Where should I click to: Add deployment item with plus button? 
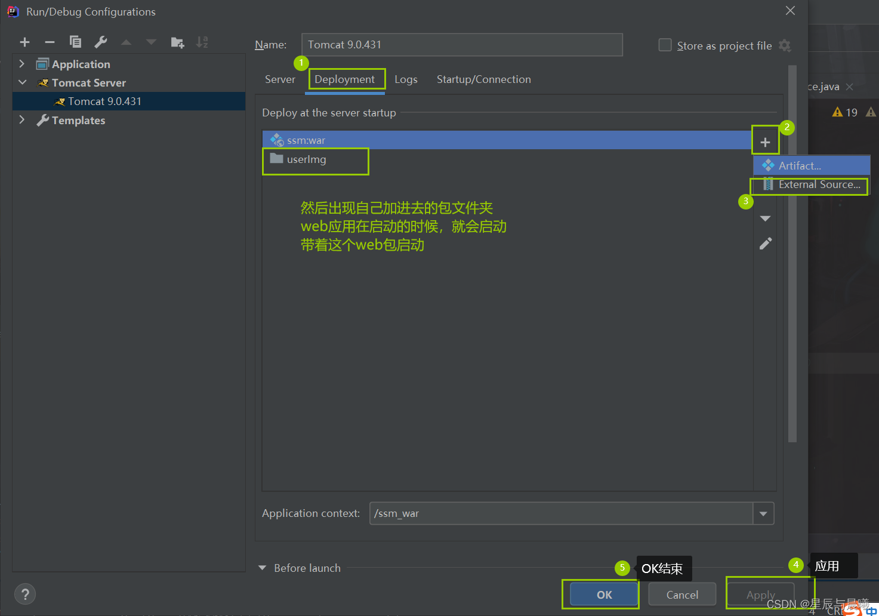point(765,142)
